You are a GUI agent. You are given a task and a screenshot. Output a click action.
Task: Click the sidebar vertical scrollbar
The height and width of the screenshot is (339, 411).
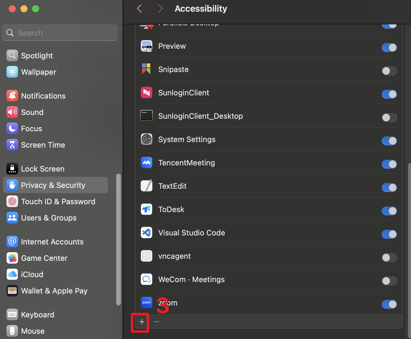(x=119, y=239)
